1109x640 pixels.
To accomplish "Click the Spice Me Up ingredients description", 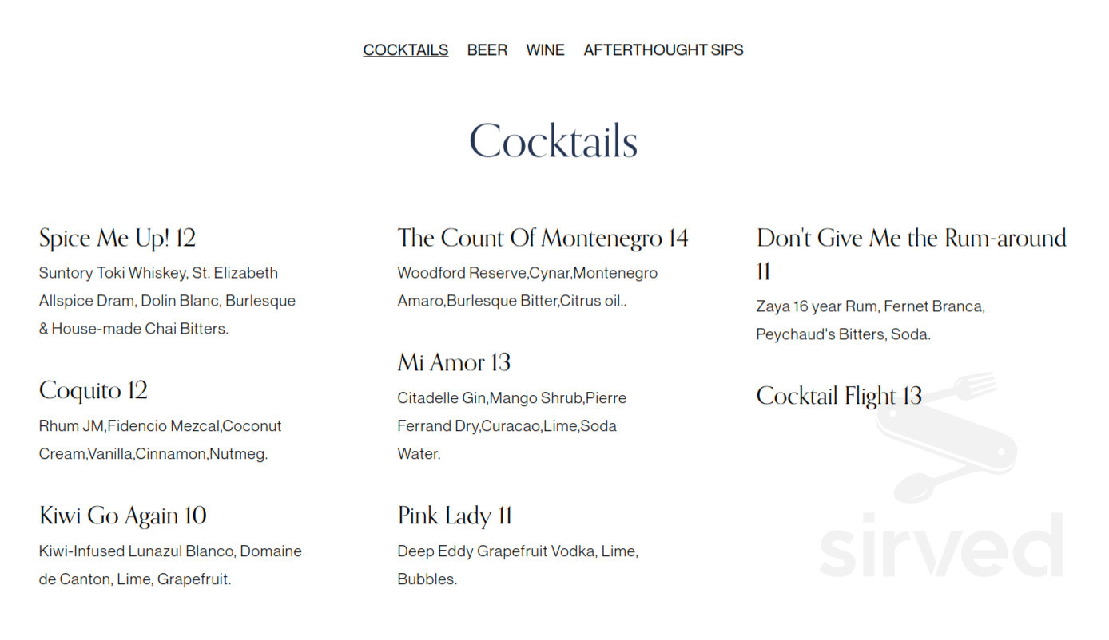I will [167, 300].
